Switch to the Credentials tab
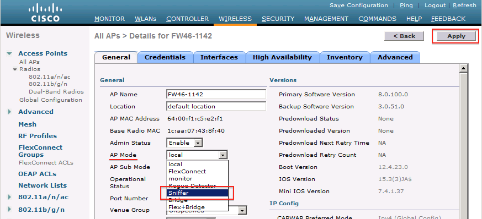This screenshot has width=482, height=219. [165, 57]
